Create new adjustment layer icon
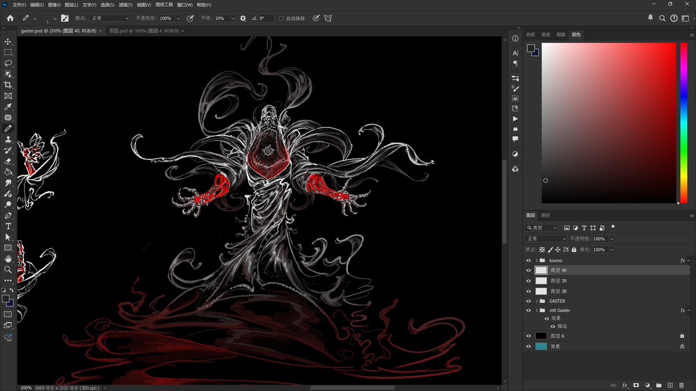Image resolution: width=696 pixels, height=391 pixels. click(x=647, y=385)
